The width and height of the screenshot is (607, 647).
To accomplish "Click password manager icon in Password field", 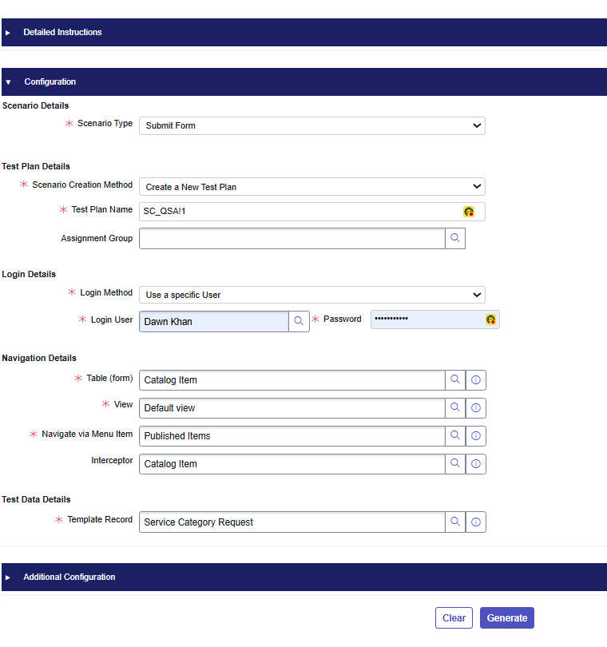I will click(x=490, y=320).
